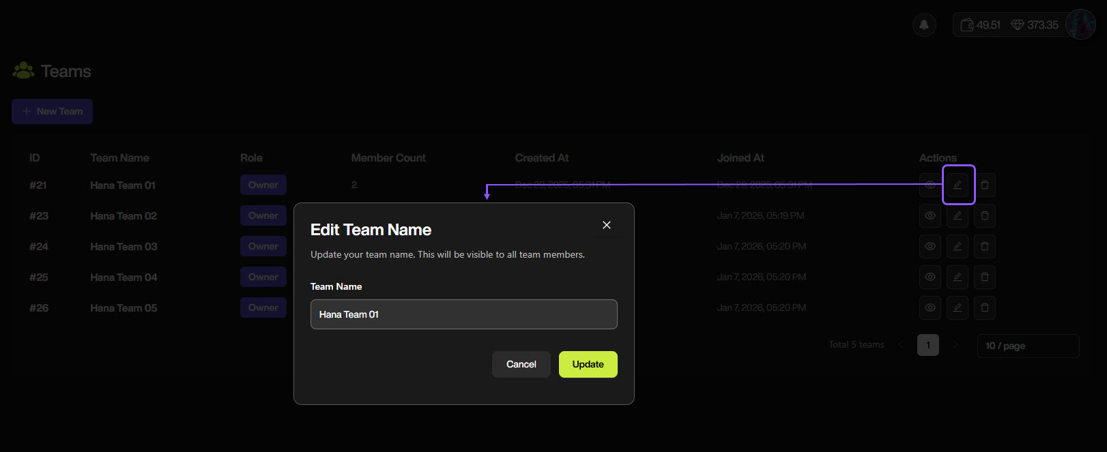Delete Hana Team 05 using trash icon
The image size is (1107, 452).
(x=985, y=307)
